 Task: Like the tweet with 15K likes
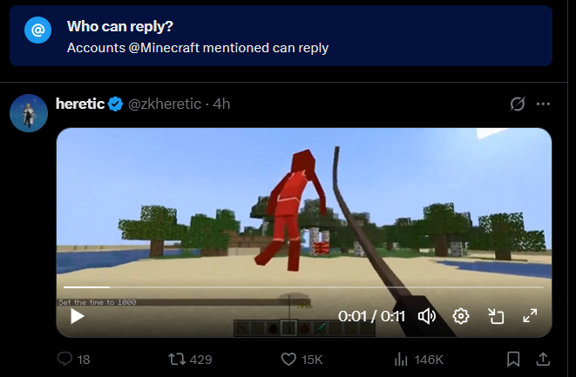point(302,359)
